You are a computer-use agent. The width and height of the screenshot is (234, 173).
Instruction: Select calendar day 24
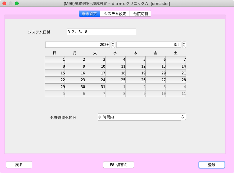pyautogui.click(x=95, y=80)
